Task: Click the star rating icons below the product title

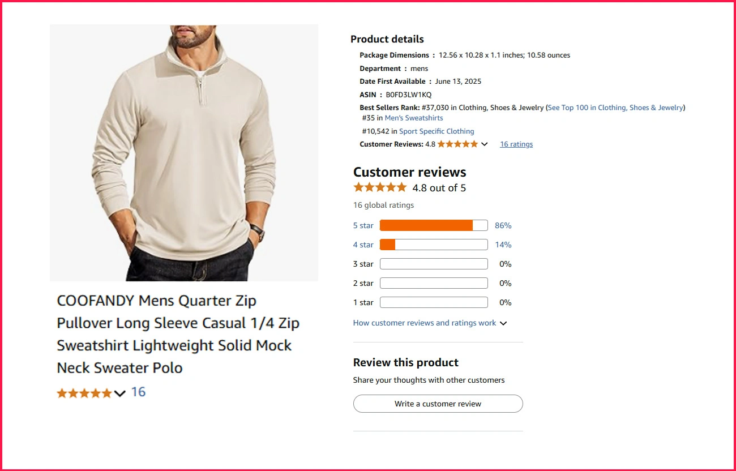Action: tap(84, 392)
